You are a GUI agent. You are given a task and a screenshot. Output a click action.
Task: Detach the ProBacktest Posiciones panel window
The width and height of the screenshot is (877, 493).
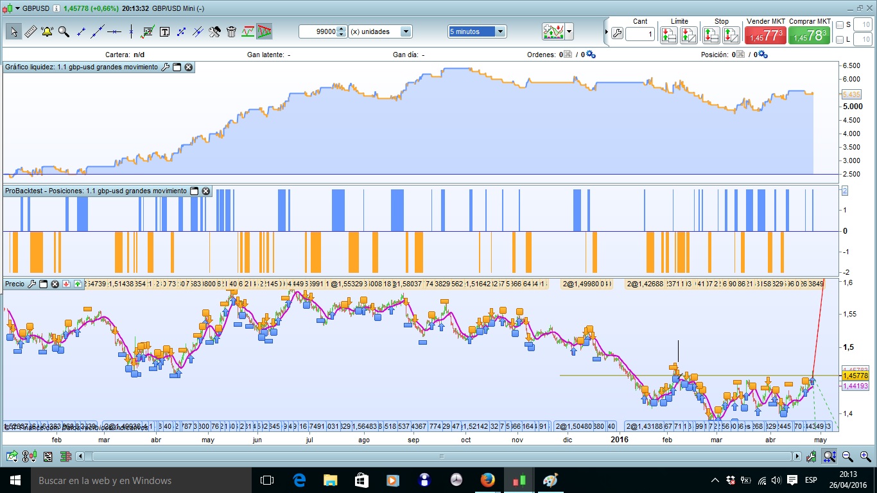pos(195,191)
